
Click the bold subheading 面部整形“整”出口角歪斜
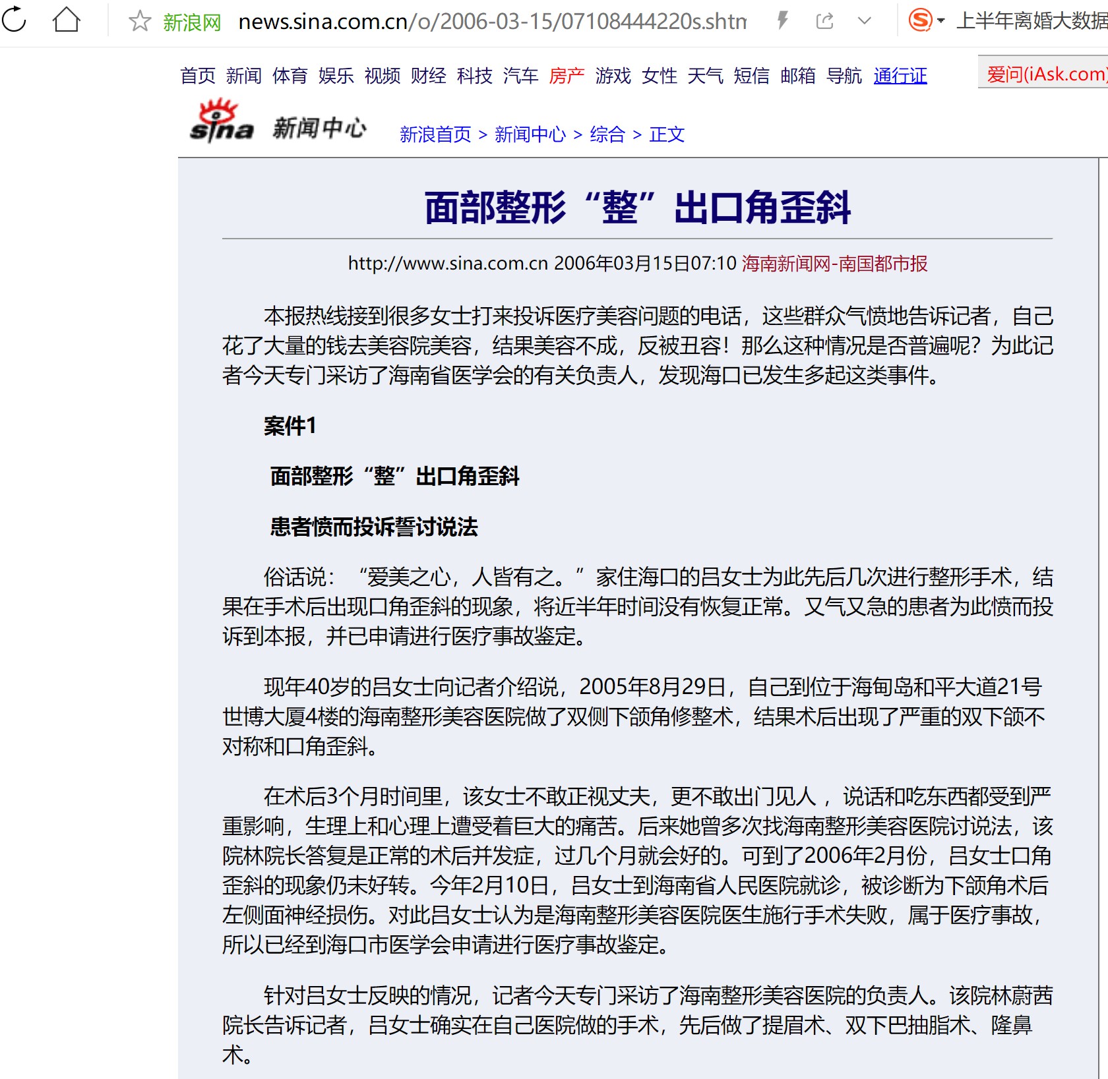coord(394,476)
